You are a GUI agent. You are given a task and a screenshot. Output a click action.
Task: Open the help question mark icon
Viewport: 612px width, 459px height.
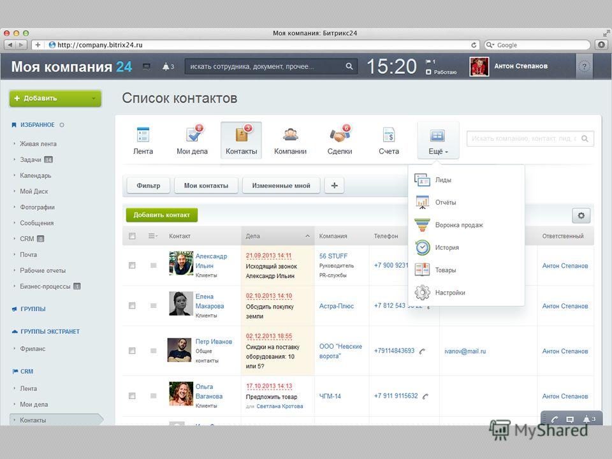[x=584, y=66]
